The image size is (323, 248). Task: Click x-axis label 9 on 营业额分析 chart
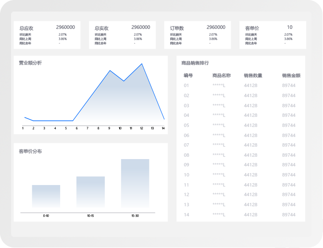(x=109, y=128)
